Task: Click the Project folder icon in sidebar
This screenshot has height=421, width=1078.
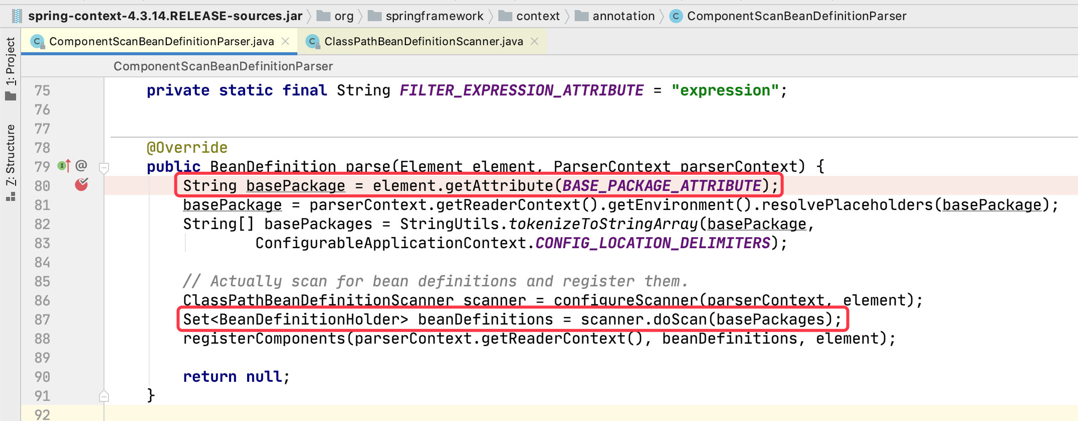Action: 11,95
